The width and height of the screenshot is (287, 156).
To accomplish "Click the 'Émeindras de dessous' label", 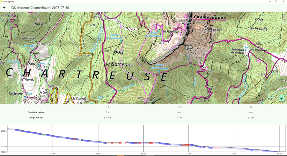I will 238,51.
